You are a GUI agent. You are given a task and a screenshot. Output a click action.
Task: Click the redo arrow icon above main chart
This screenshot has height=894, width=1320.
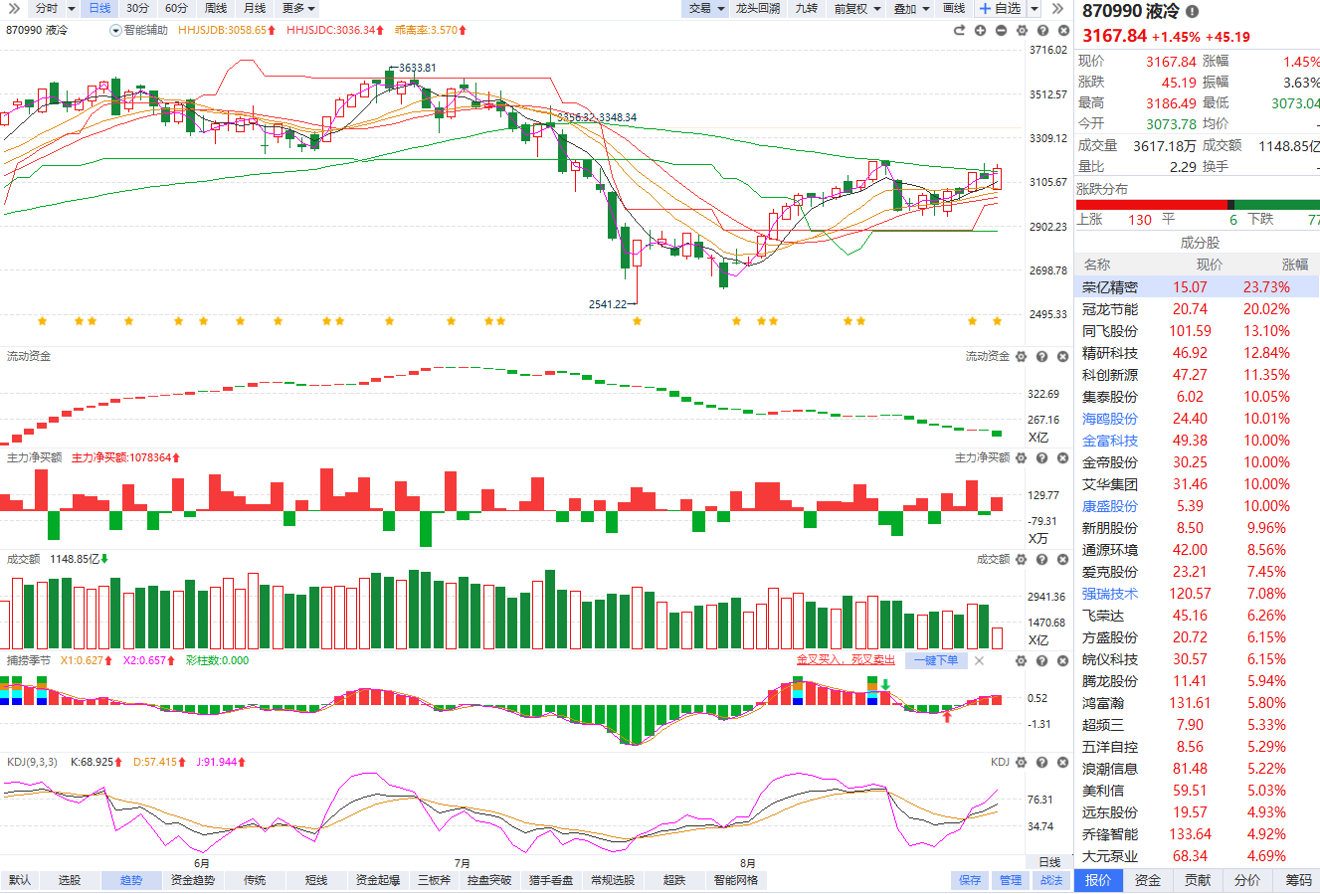[x=959, y=30]
